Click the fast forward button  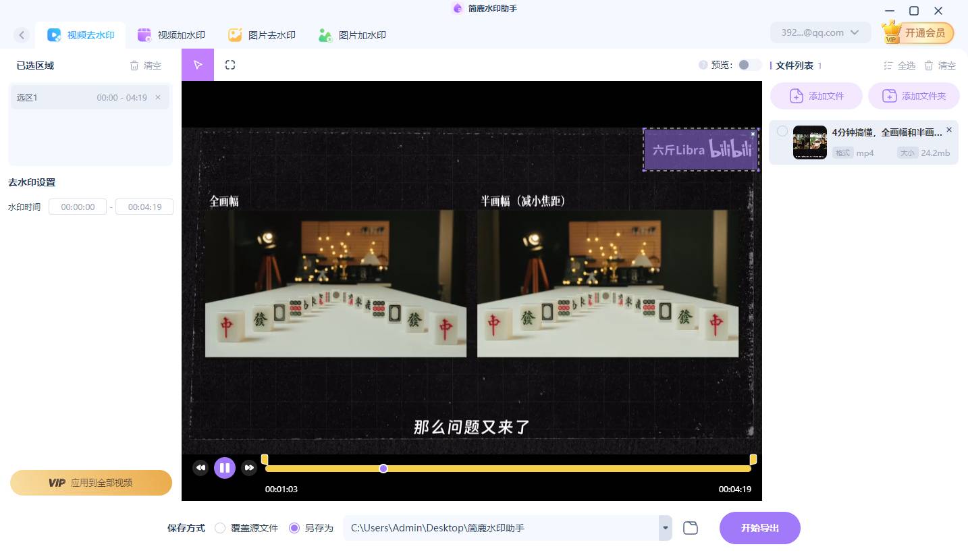pos(249,467)
